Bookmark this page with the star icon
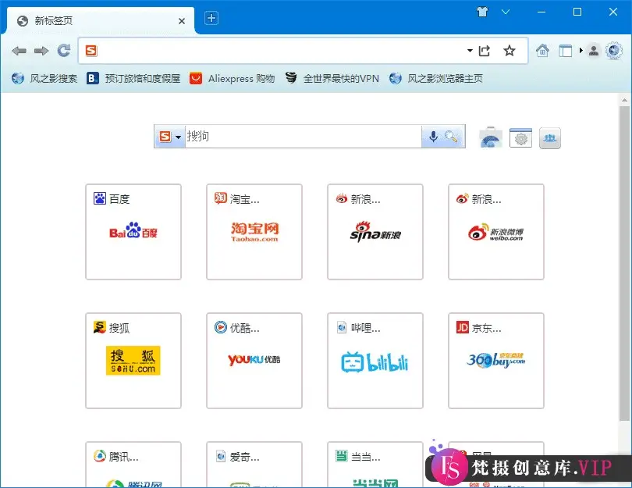This screenshot has height=488, width=632. coord(510,51)
